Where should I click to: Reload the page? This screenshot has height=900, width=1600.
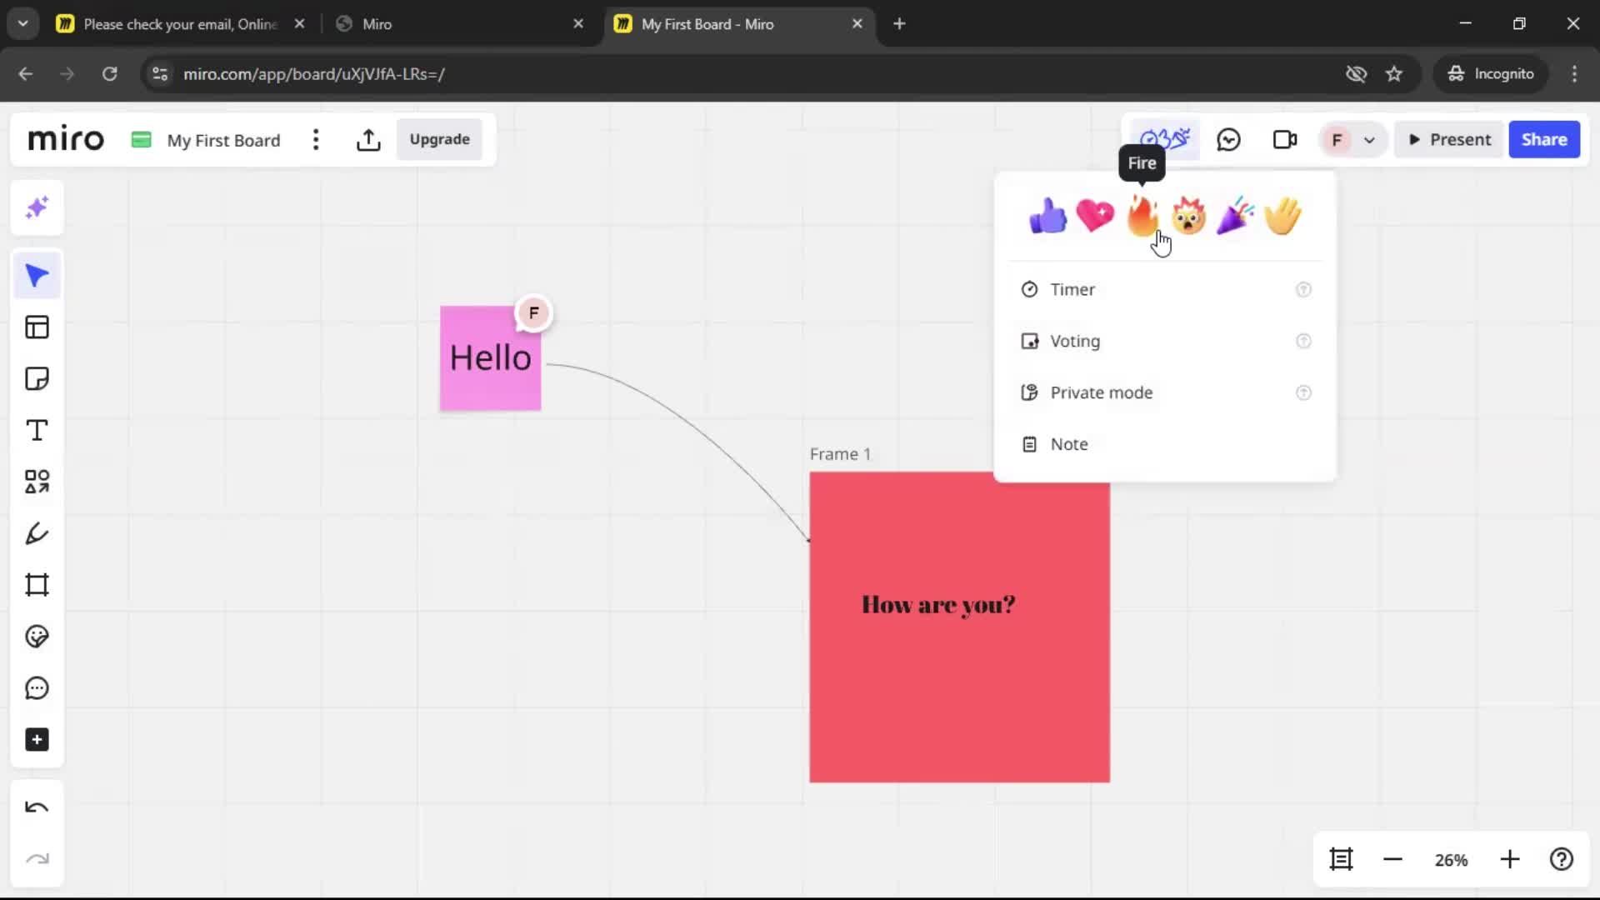point(109,74)
